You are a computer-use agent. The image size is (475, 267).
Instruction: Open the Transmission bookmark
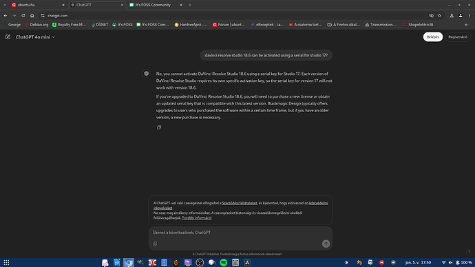click(381, 25)
